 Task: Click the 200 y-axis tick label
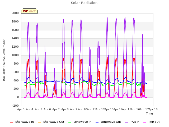tap(16, 89)
